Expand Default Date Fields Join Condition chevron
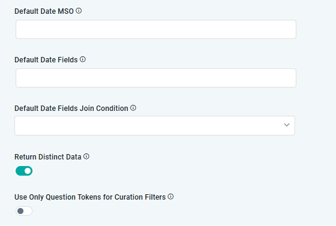The height and width of the screenshot is (226, 336). click(287, 125)
